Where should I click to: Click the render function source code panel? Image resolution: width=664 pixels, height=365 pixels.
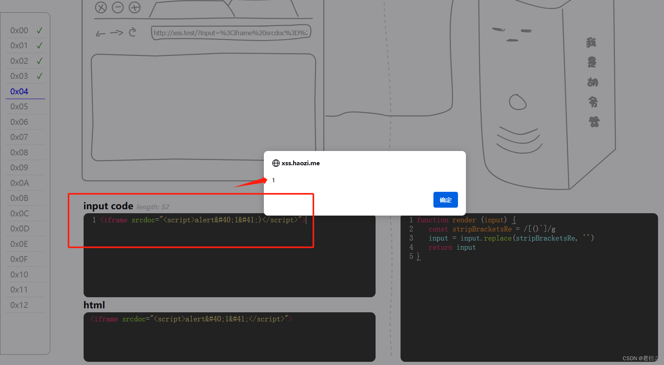(529, 287)
